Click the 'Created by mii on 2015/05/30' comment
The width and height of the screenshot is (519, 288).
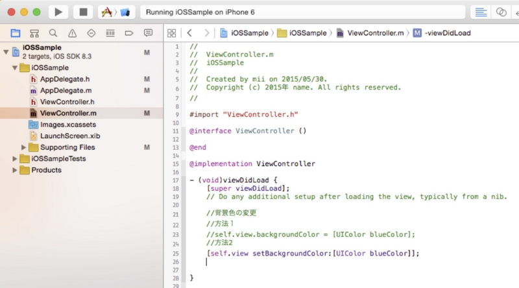258,79
